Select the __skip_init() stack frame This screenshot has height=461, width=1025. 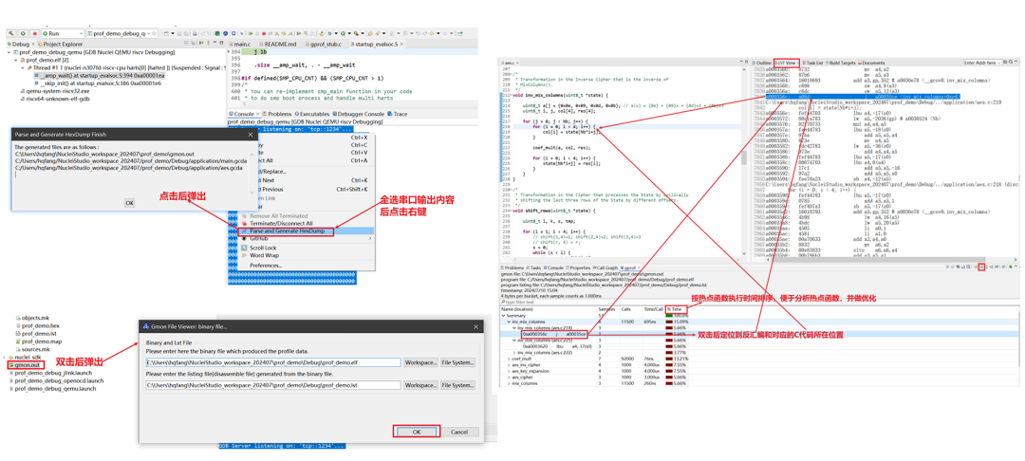pos(96,83)
